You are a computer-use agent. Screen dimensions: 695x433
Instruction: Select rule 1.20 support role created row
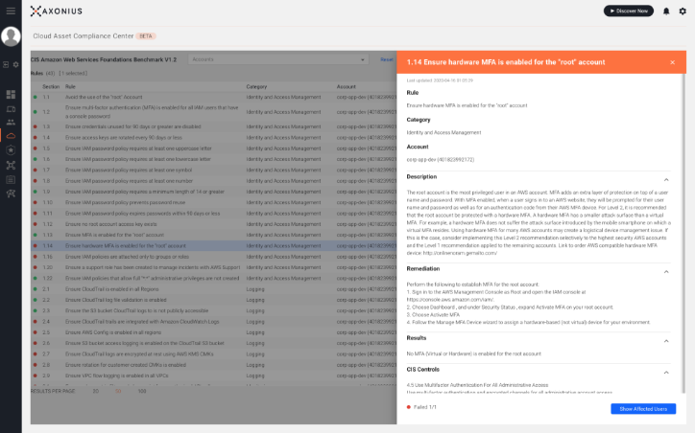coord(214,267)
